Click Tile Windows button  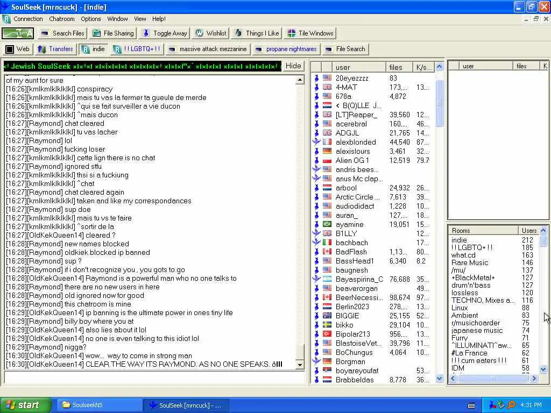(310, 33)
